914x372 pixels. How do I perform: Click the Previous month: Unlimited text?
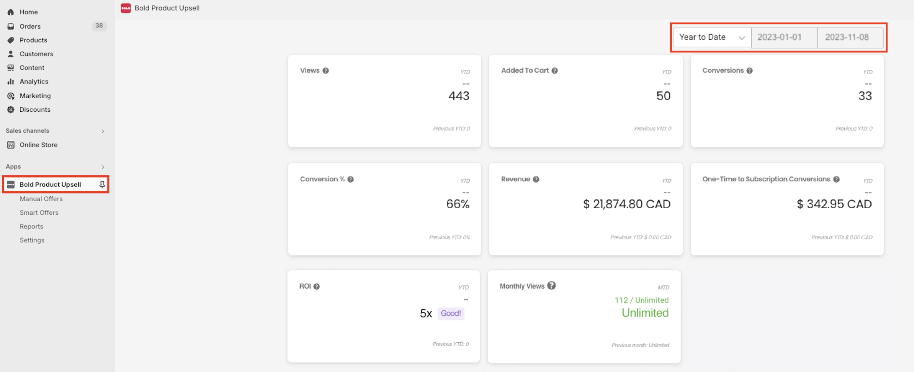[x=640, y=345]
